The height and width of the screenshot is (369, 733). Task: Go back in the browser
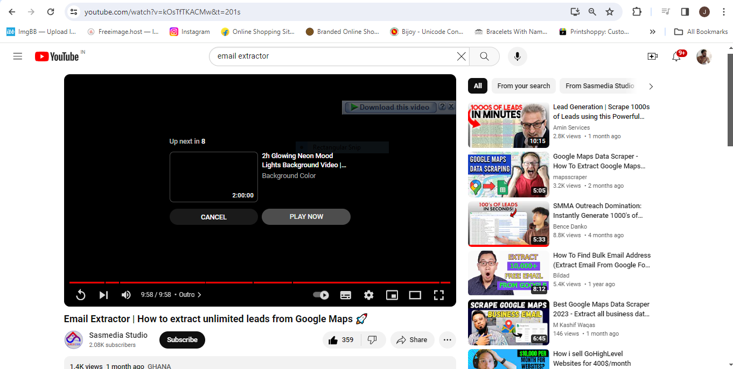click(x=12, y=12)
